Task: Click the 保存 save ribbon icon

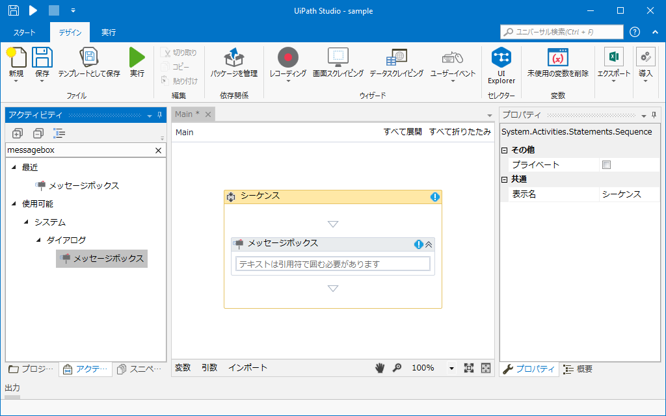Action: pyautogui.click(x=42, y=57)
